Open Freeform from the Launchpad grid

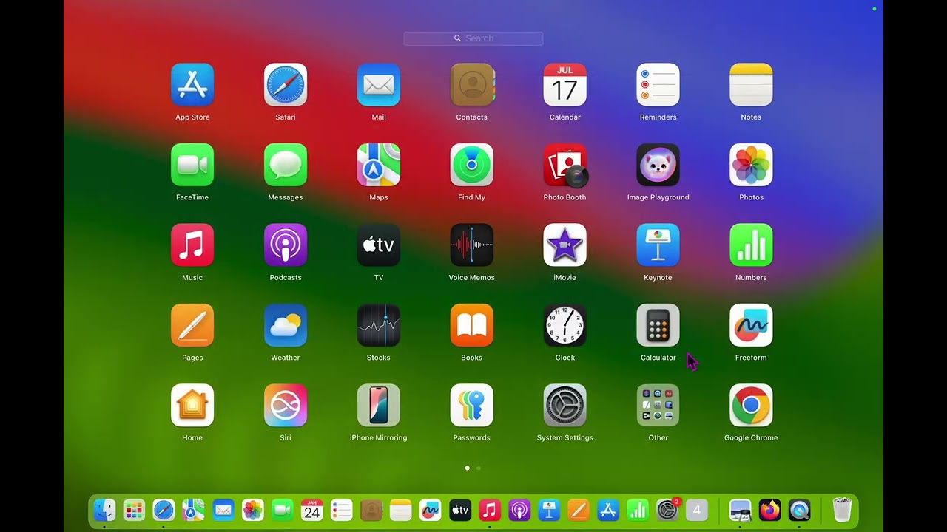(x=751, y=325)
